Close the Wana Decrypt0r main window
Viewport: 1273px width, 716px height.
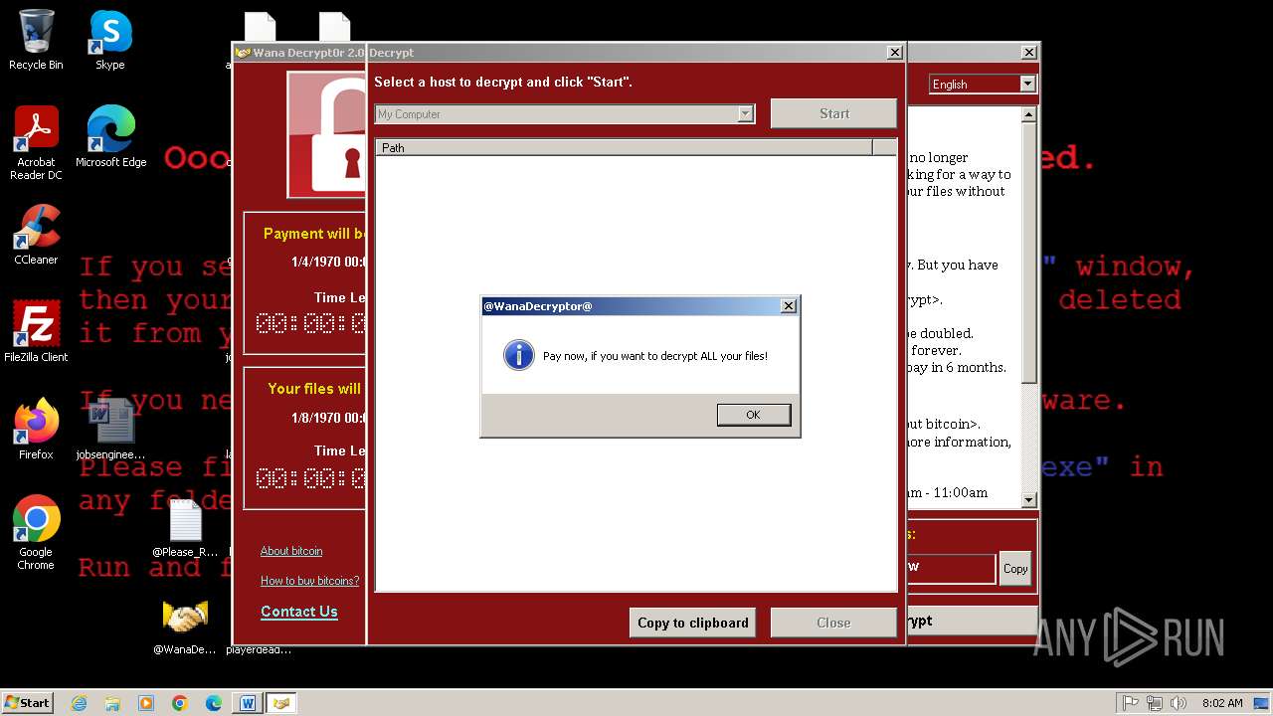click(x=1028, y=53)
